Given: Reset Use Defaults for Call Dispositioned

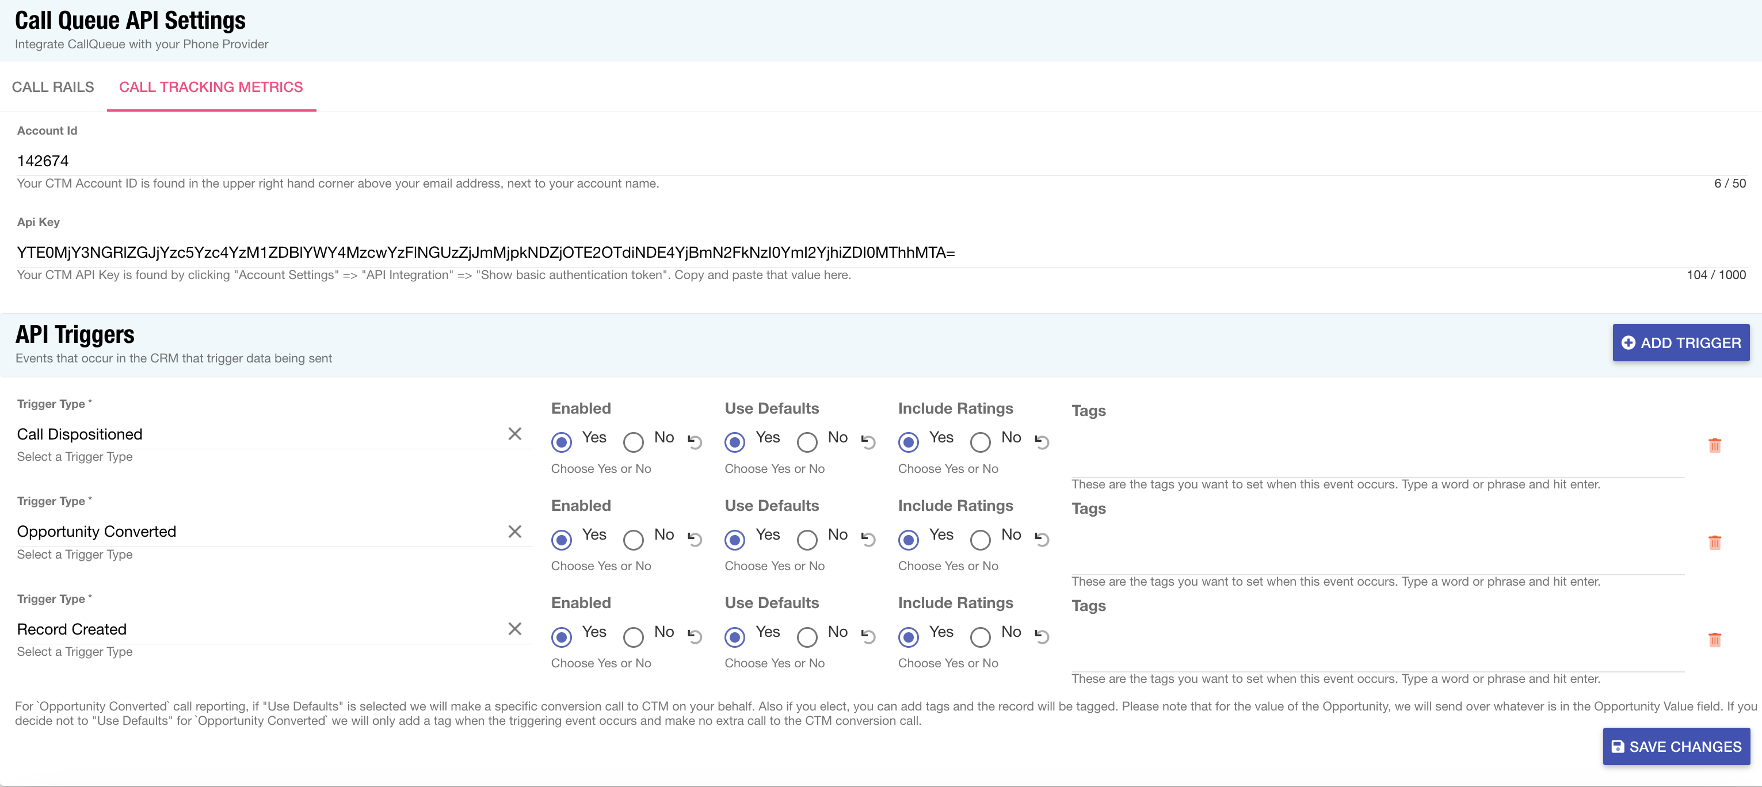Looking at the screenshot, I should 869,442.
